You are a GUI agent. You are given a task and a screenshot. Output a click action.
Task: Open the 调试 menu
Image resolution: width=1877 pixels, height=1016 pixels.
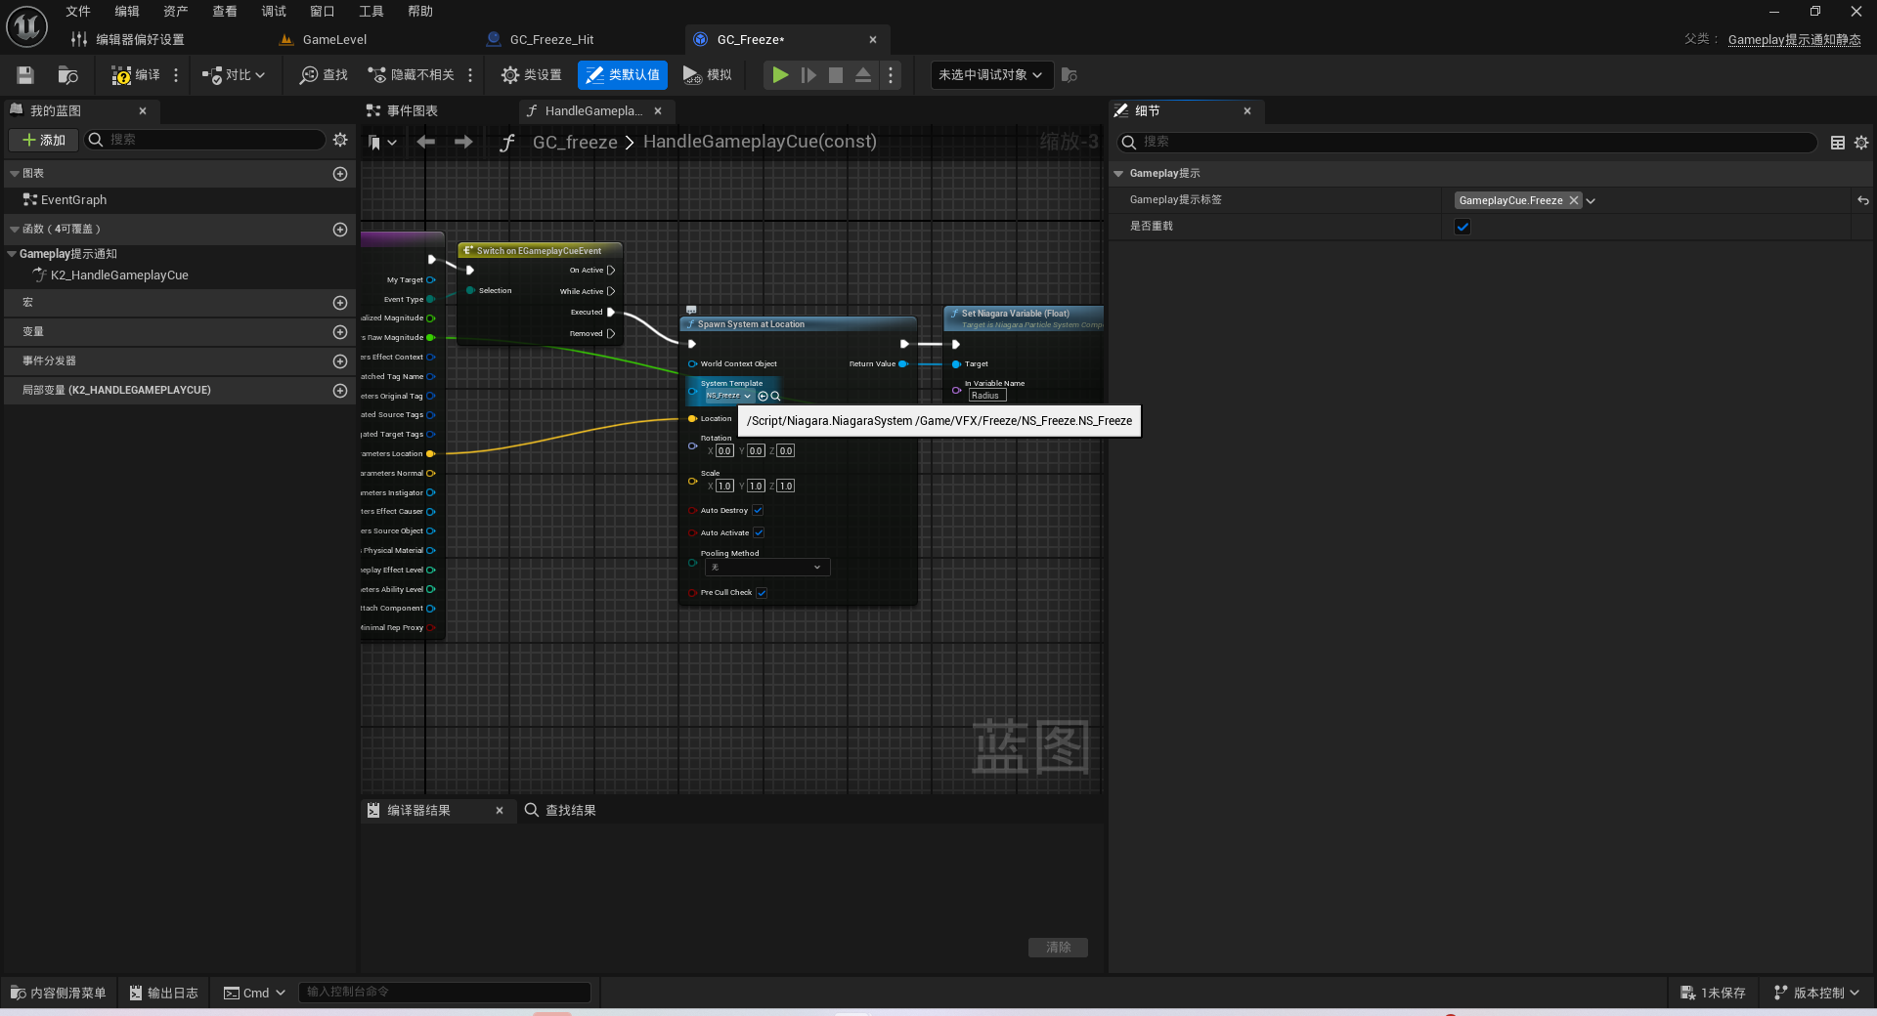(x=274, y=12)
